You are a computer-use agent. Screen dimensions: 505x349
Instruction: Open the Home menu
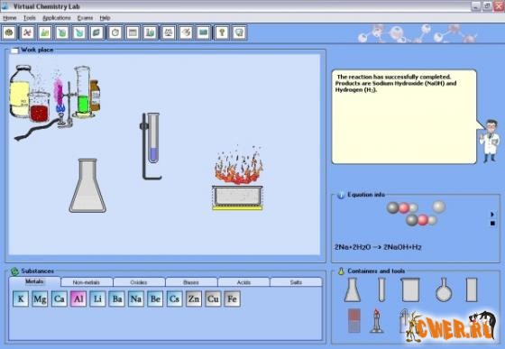tap(10, 18)
